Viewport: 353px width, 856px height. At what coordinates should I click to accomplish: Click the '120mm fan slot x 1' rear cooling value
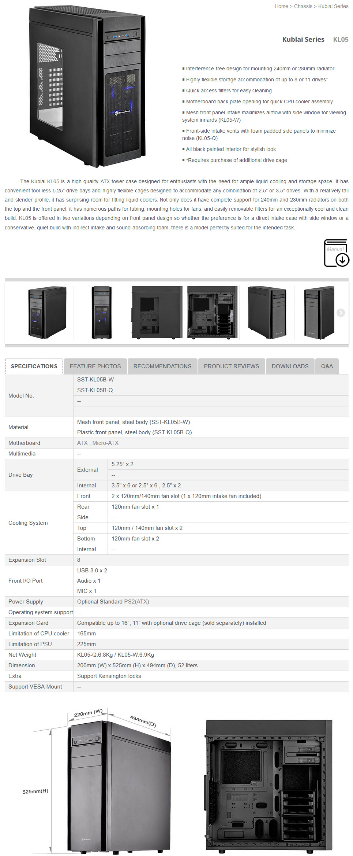point(135,507)
